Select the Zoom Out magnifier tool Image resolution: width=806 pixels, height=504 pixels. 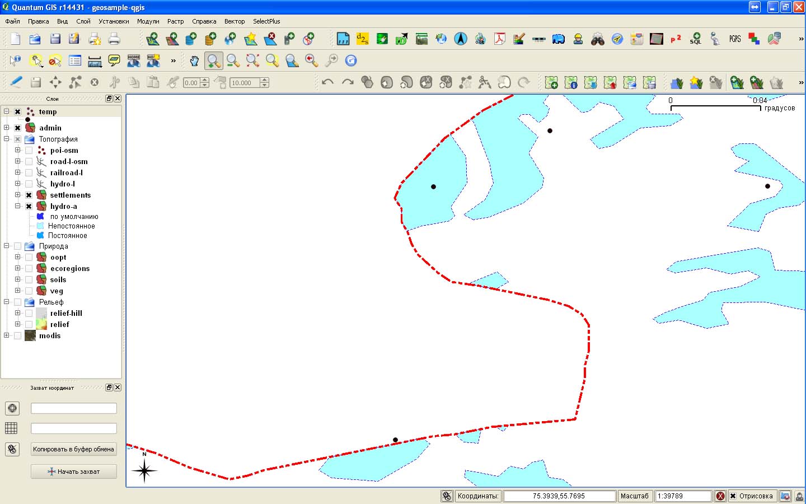coord(233,60)
